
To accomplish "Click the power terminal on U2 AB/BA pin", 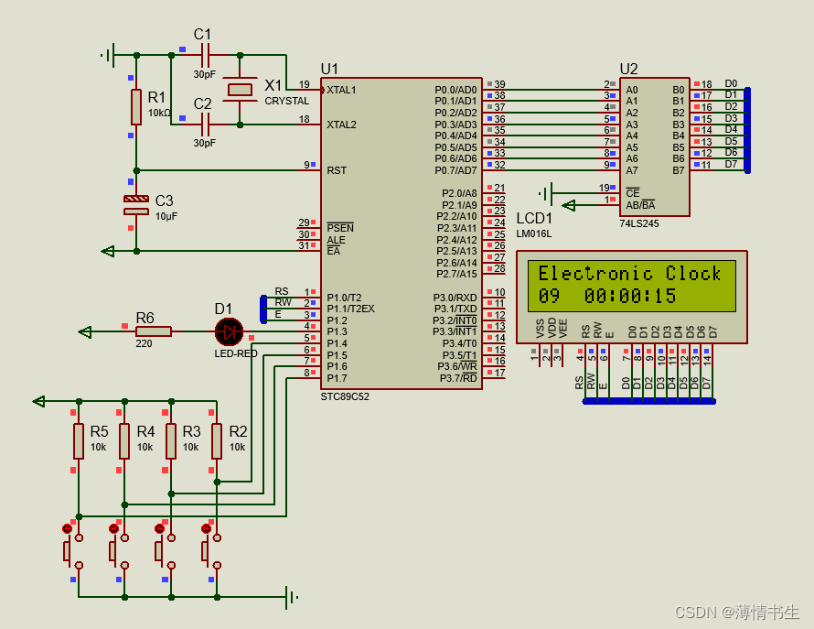I will click(569, 205).
